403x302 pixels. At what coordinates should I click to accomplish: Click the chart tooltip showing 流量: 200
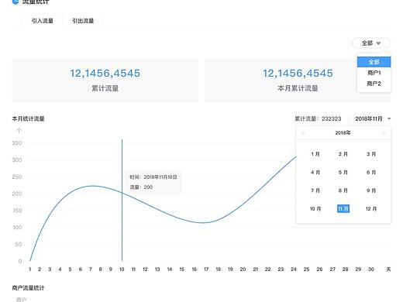click(153, 182)
